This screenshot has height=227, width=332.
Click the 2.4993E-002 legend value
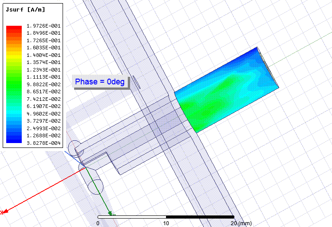point(43,128)
